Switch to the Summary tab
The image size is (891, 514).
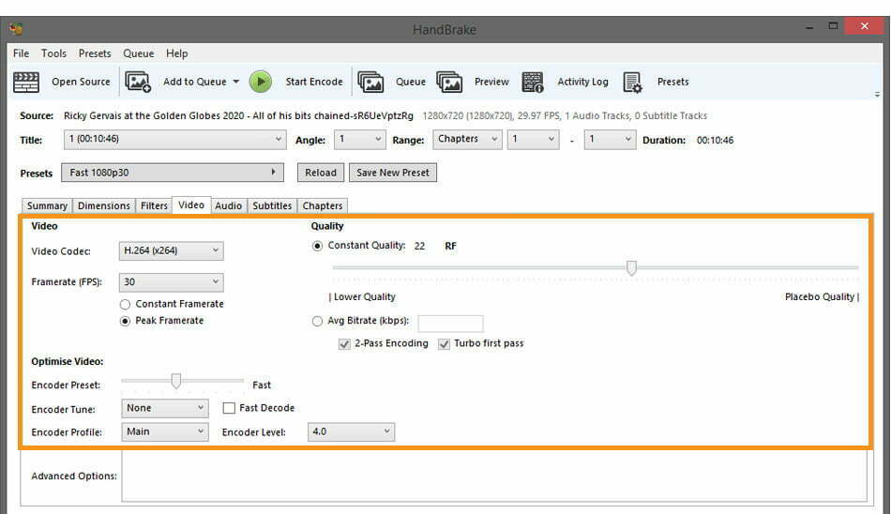pos(47,205)
